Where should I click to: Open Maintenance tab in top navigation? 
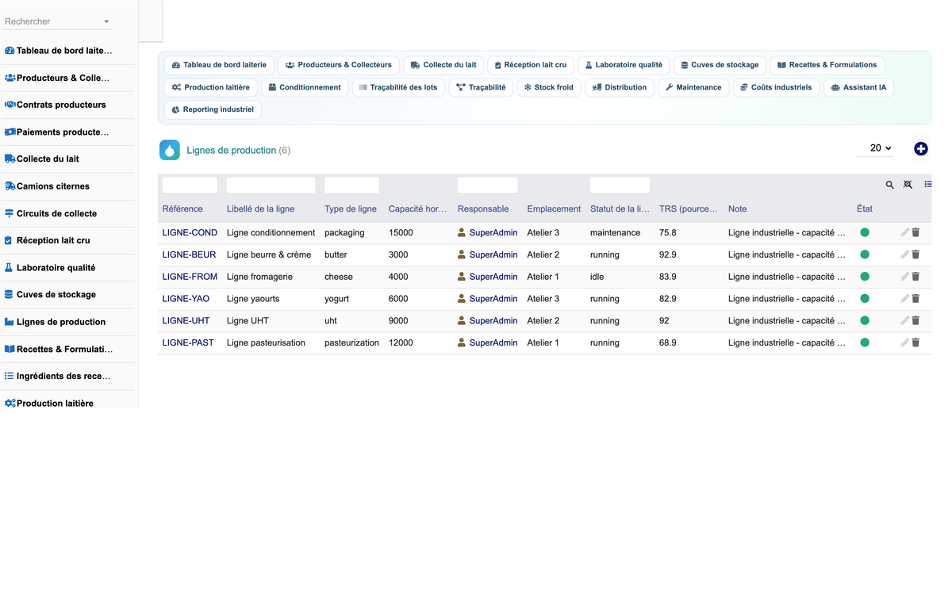click(693, 87)
